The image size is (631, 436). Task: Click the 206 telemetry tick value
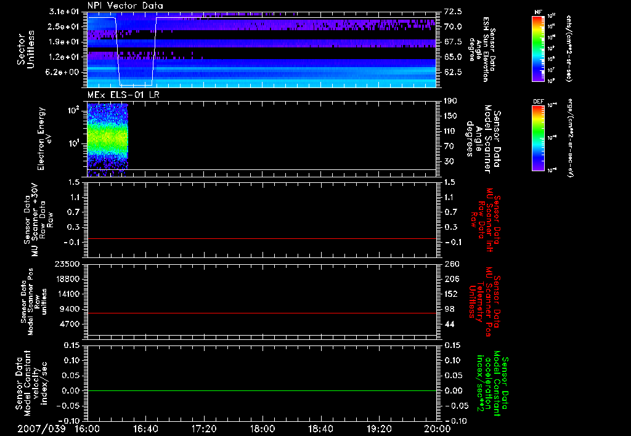click(x=452, y=279)
